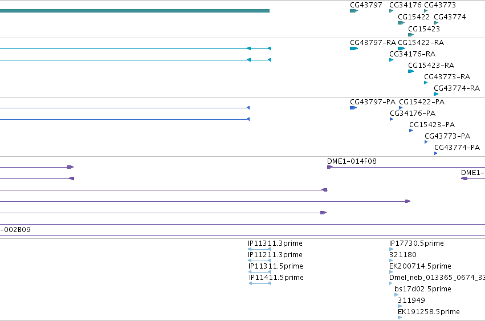
Task: Select the CG43773-PA protein glyph
Action: pyautogui.click(x=426, y=142)
